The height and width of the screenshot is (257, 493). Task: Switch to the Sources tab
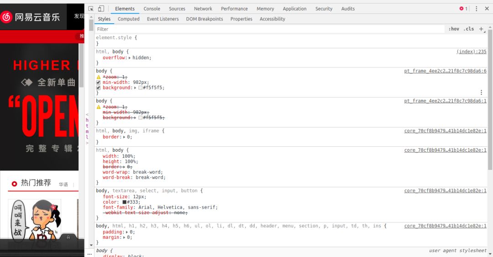tap(177, 9)
